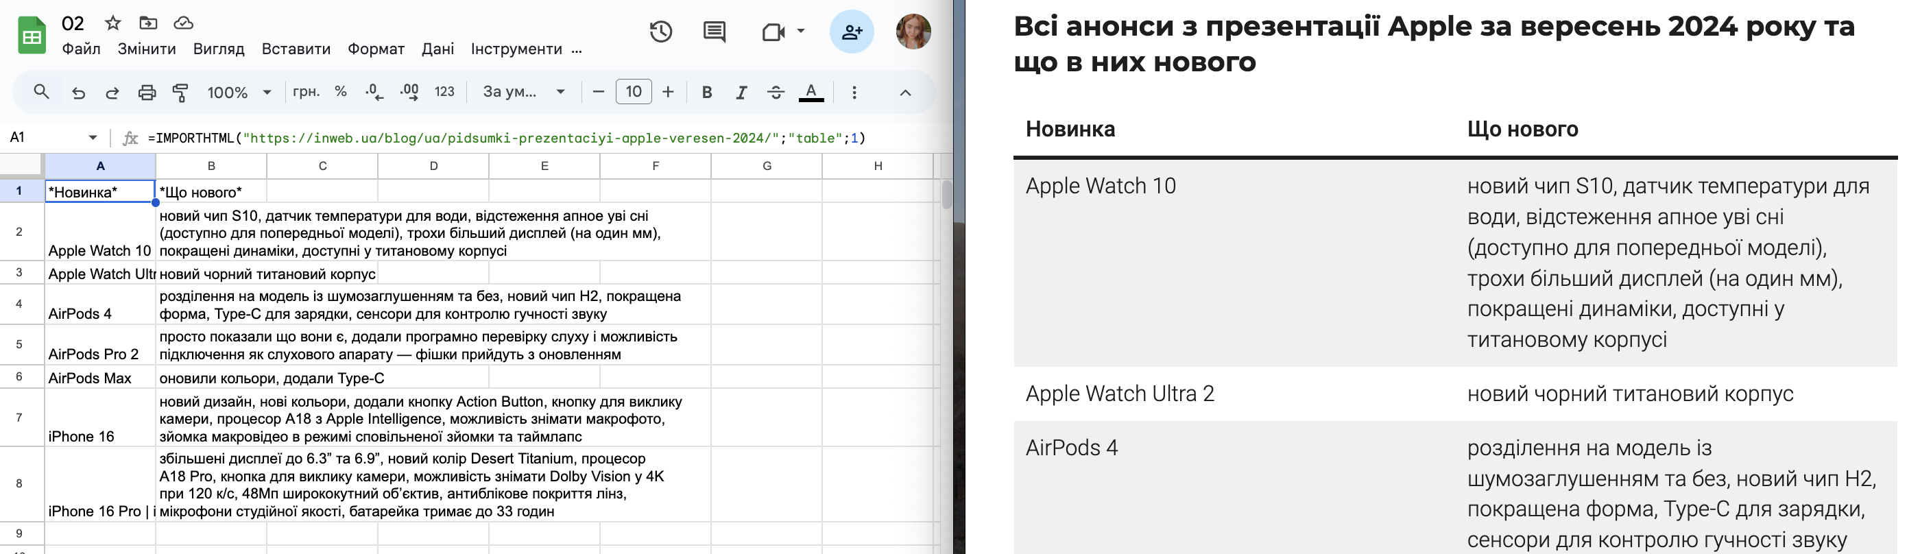Select all cells corner button
This screenshot has width=1920, height=554.
pos(22,165)
